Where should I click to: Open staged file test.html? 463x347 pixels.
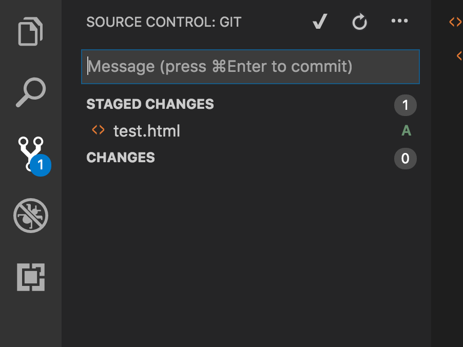click(x=146, y=131)
